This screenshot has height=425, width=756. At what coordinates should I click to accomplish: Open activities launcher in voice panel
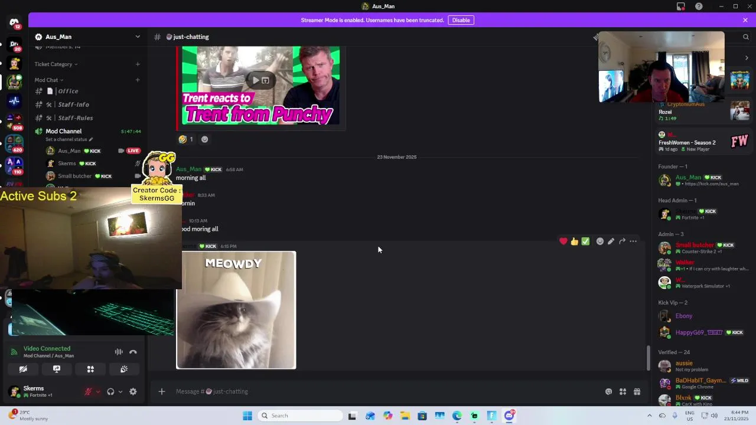(90, 369)
